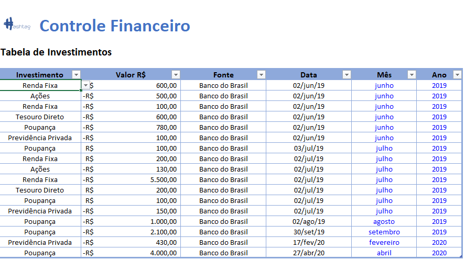Click the Hashtag logo icon
Screen dimensions: 465x260
point(17,24)
